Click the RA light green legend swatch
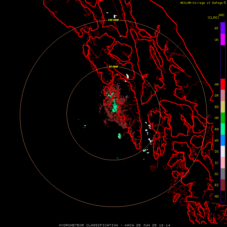This screenshot has width=227, height=227. 223,129
